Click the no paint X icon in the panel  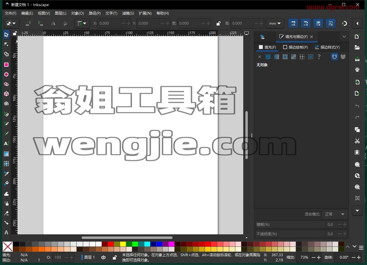260,57
